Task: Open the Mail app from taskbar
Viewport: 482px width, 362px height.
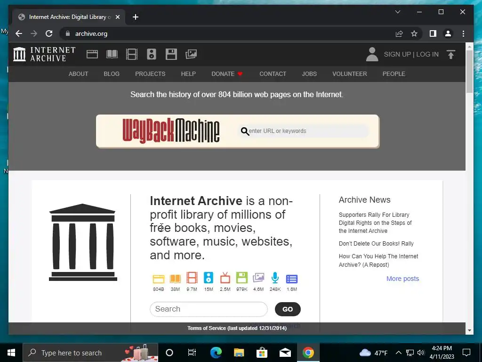Action: [285, 353]
